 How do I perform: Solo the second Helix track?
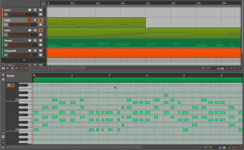click(x=35, y=30)
